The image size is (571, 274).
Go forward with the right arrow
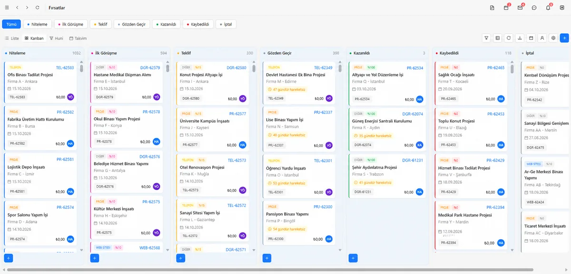pyautogui.click(x=27, y=8)
